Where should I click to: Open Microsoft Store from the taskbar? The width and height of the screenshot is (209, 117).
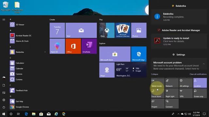point(41,114)
